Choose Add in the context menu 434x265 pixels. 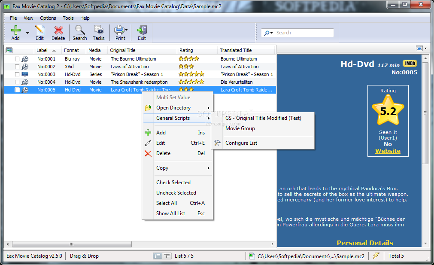(x=177, y=133)
